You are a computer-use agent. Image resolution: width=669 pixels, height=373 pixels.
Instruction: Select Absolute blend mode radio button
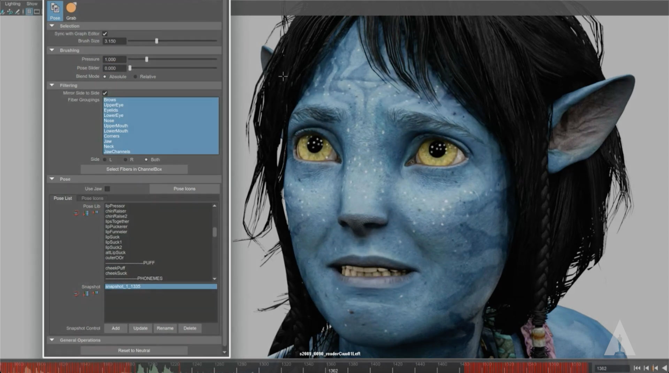coord(105,76)
